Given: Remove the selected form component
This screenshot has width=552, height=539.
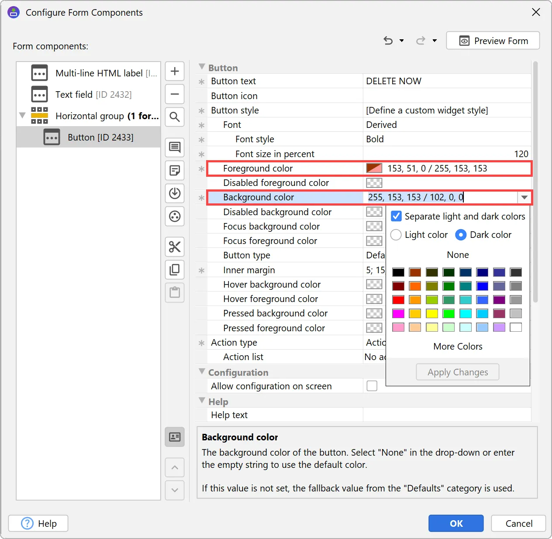Looking at the screenshot, I should coord(175,94).
